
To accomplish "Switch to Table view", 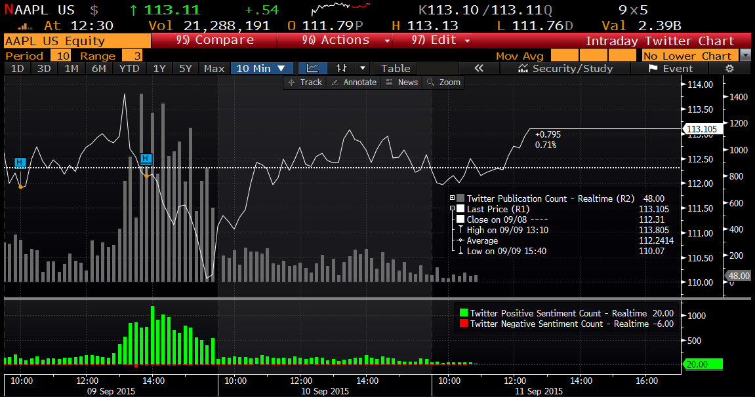I will [396, 68].
